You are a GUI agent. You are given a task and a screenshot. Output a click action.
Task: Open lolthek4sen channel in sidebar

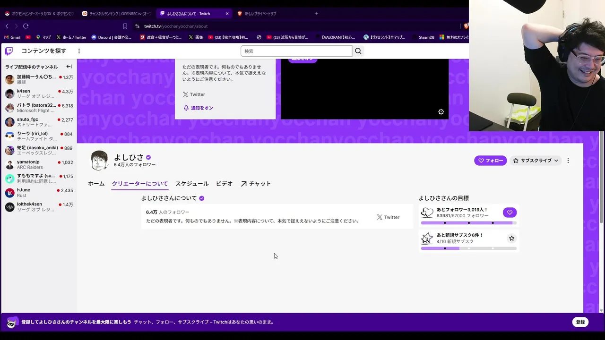point(39,207)
